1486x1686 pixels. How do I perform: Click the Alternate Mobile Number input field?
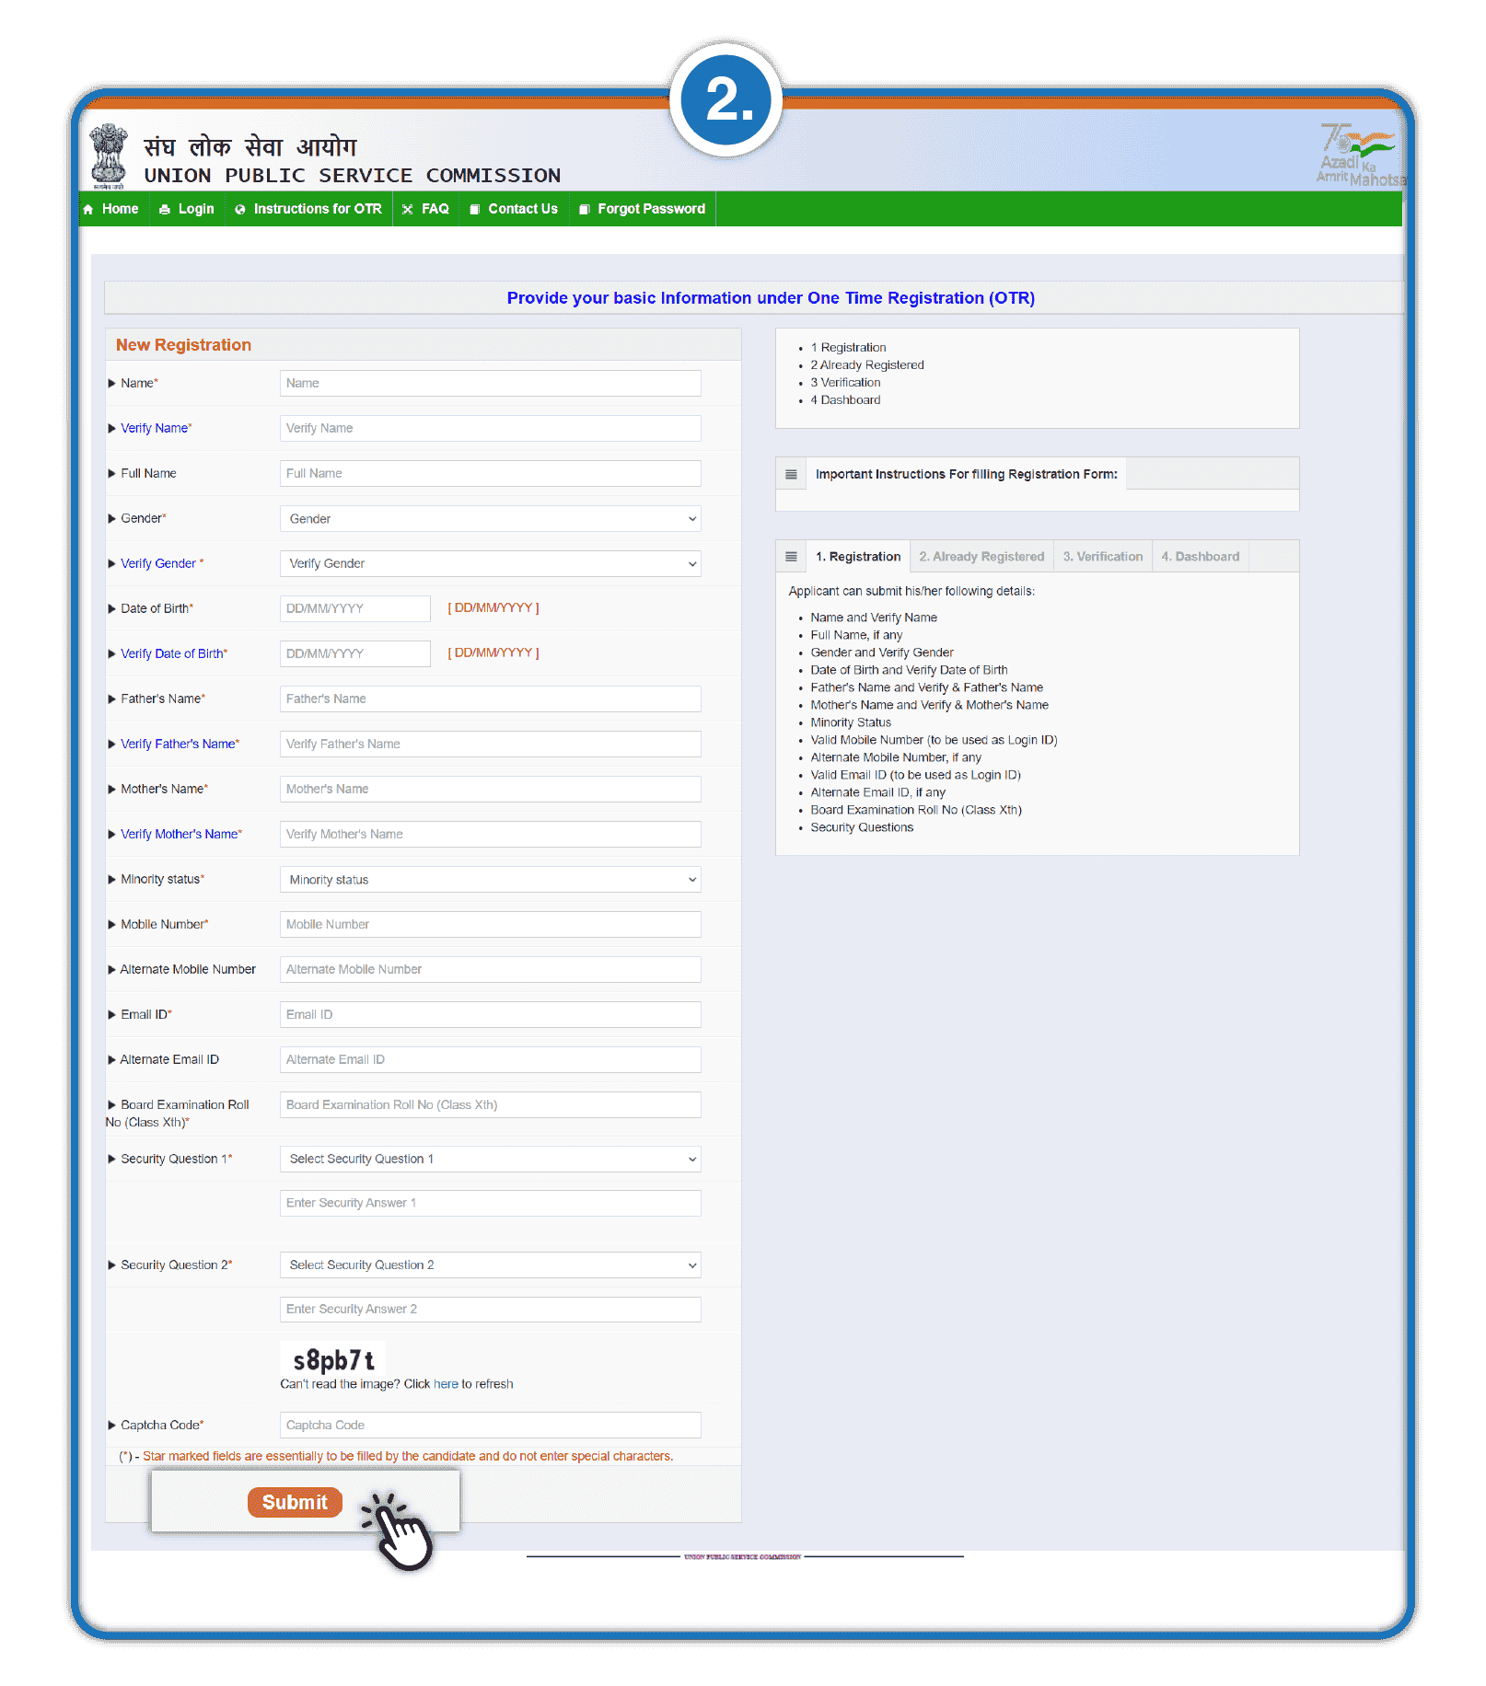[491, 970]
